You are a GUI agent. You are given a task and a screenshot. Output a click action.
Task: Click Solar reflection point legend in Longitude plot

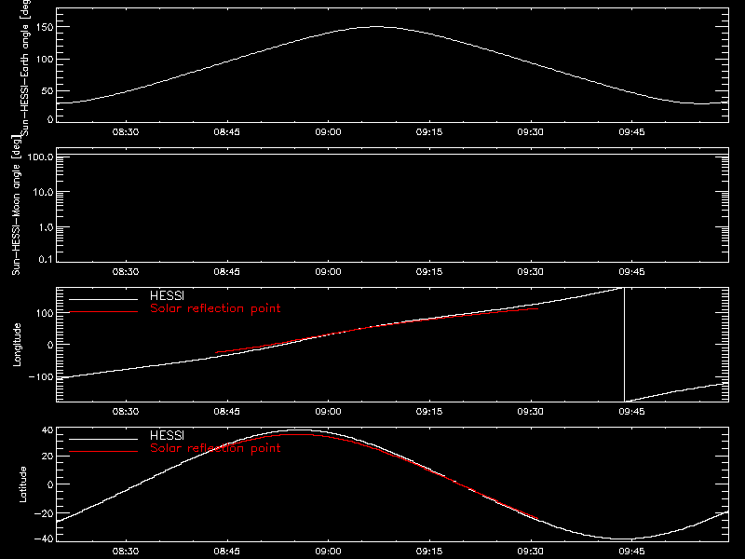pos(215,308)
